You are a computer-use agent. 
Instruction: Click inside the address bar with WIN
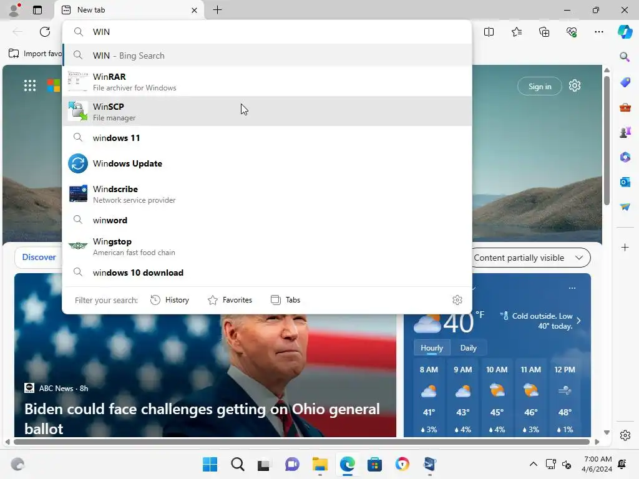click(x=267, y=32)
